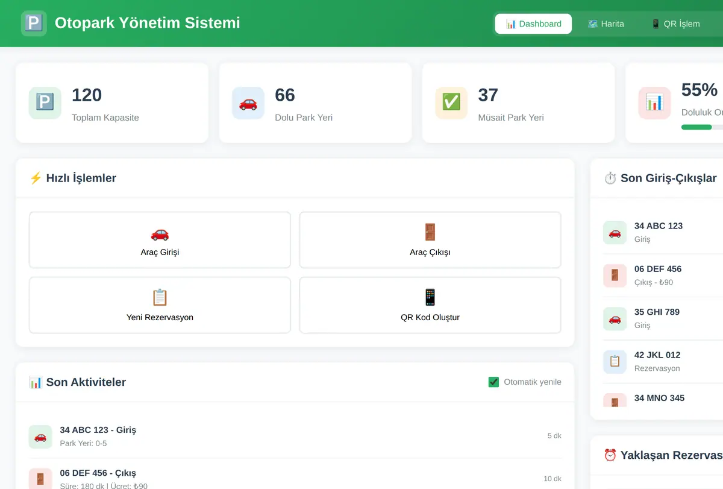Select the 06 DEF 456 - Çıkış activity title
Screen dimensions: 723x489
click(98, 473)
